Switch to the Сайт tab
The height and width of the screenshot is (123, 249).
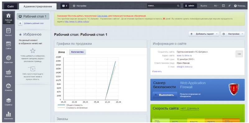click(11, 7)
